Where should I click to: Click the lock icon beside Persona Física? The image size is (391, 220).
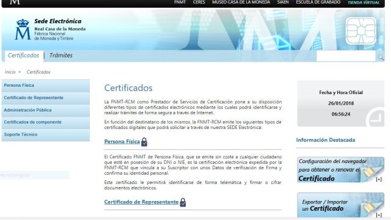coord(144,142)
